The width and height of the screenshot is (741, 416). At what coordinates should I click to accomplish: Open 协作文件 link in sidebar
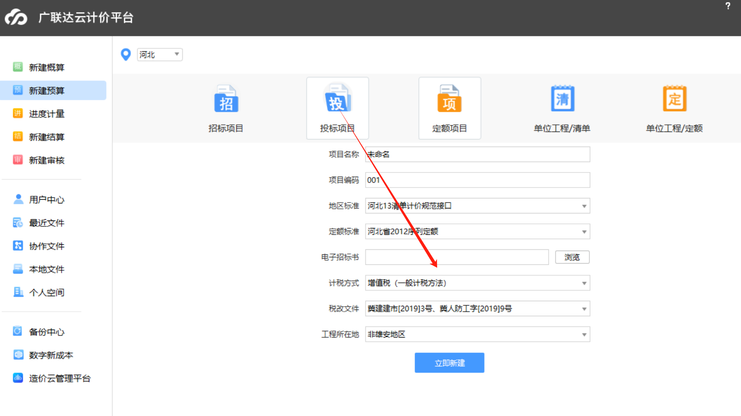(x=46, y=246)
